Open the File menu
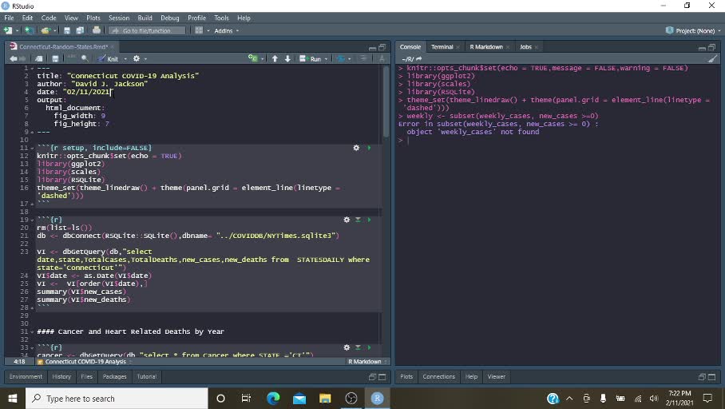Screen dimensions: 725x409 point(9,18)
